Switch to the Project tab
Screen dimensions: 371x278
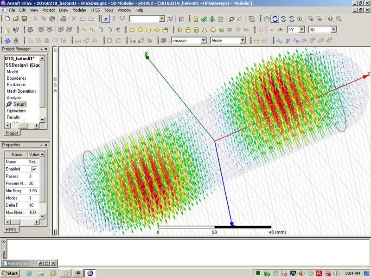[12, 133]
